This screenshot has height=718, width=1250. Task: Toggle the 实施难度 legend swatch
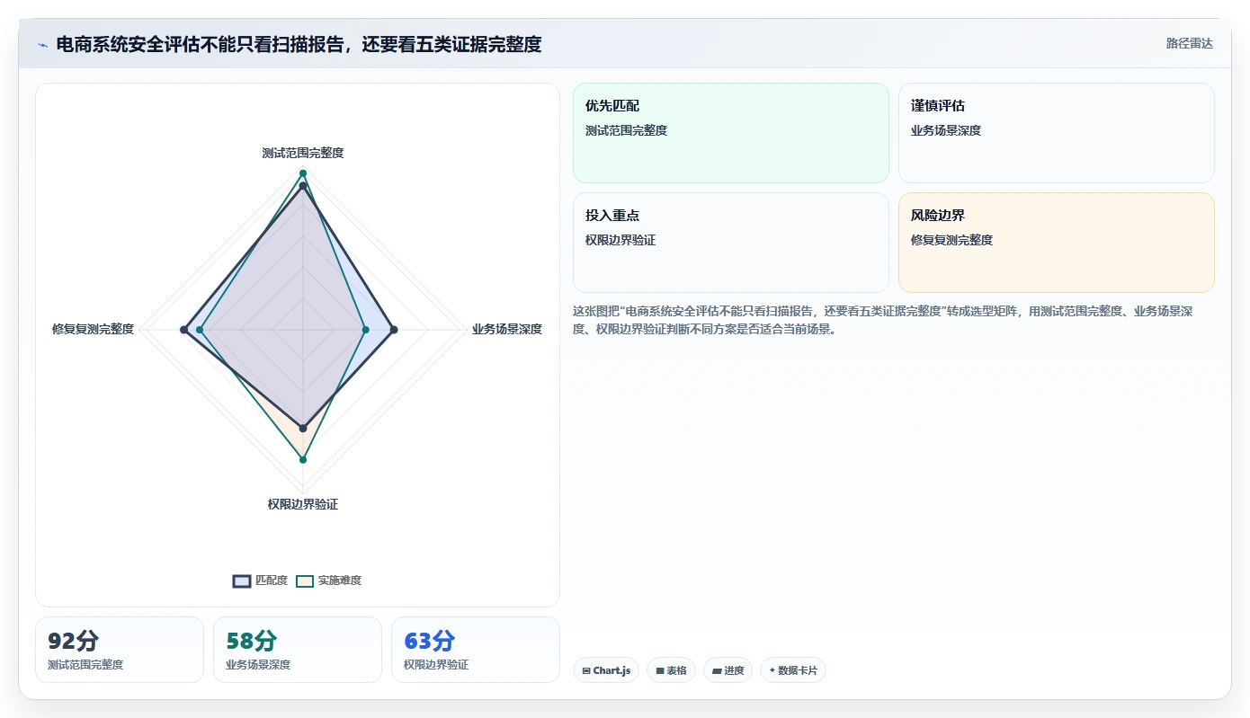305,581
